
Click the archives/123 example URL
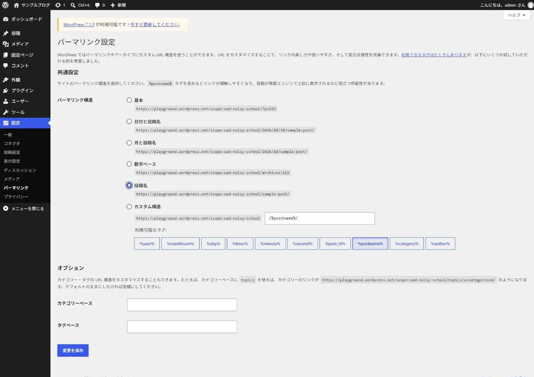pos(213,173)
